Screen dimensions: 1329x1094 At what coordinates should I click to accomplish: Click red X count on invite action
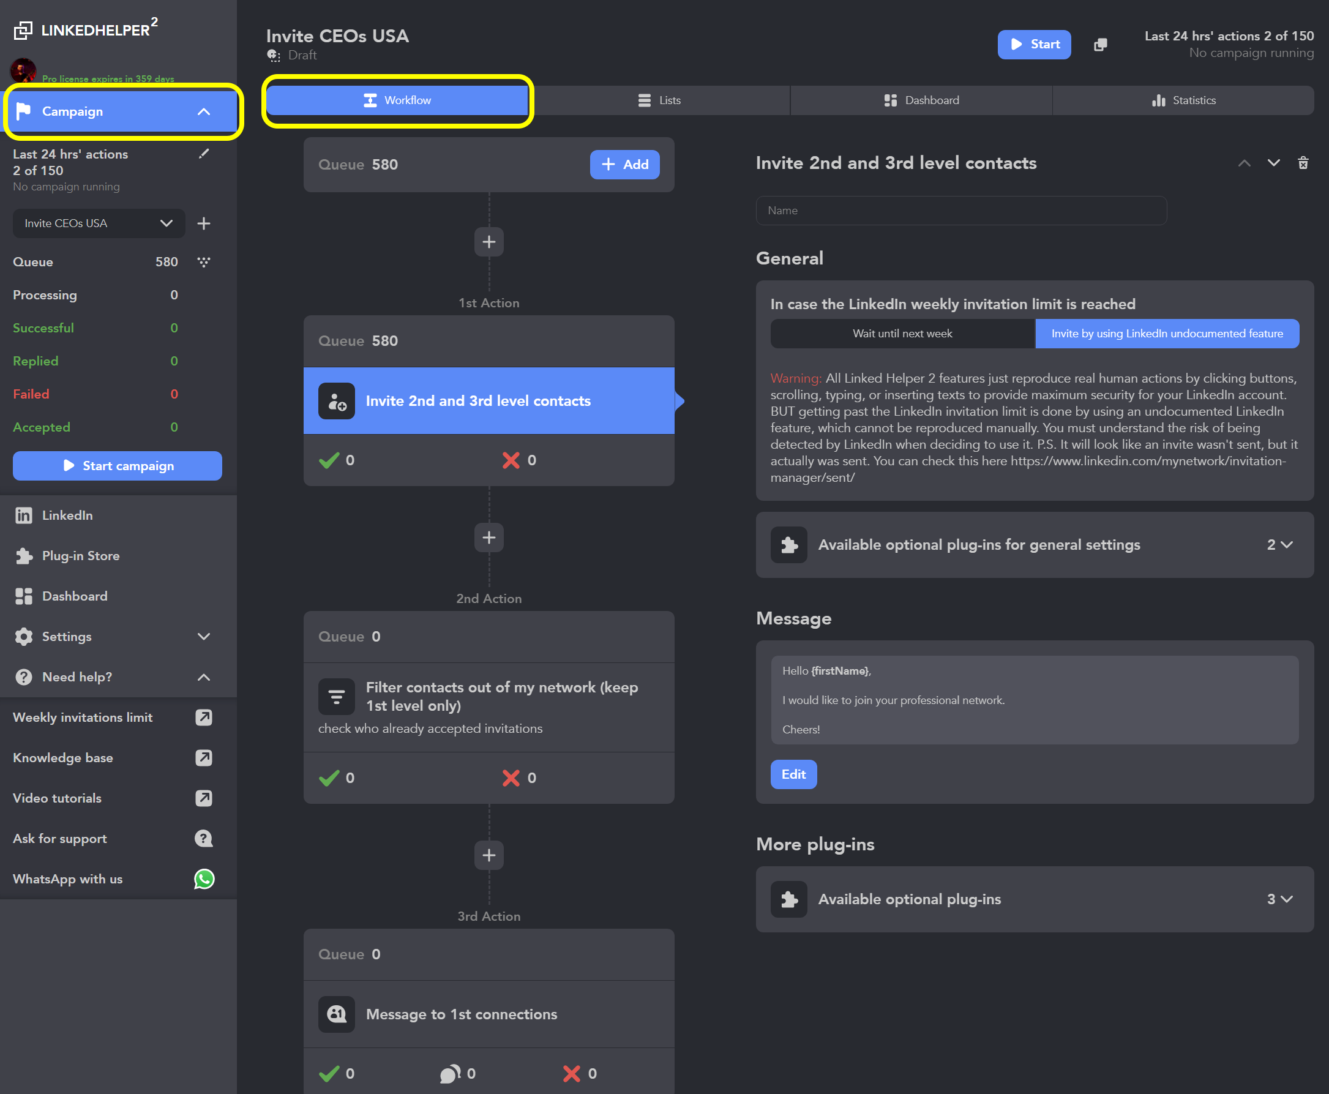519,460
